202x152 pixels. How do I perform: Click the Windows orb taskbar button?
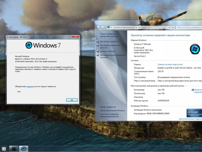[23, 149]
